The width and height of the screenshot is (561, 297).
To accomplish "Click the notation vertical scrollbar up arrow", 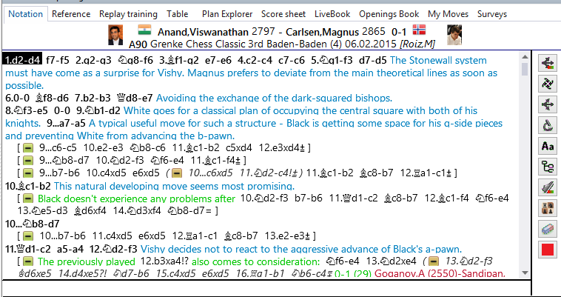I will 525,57.
